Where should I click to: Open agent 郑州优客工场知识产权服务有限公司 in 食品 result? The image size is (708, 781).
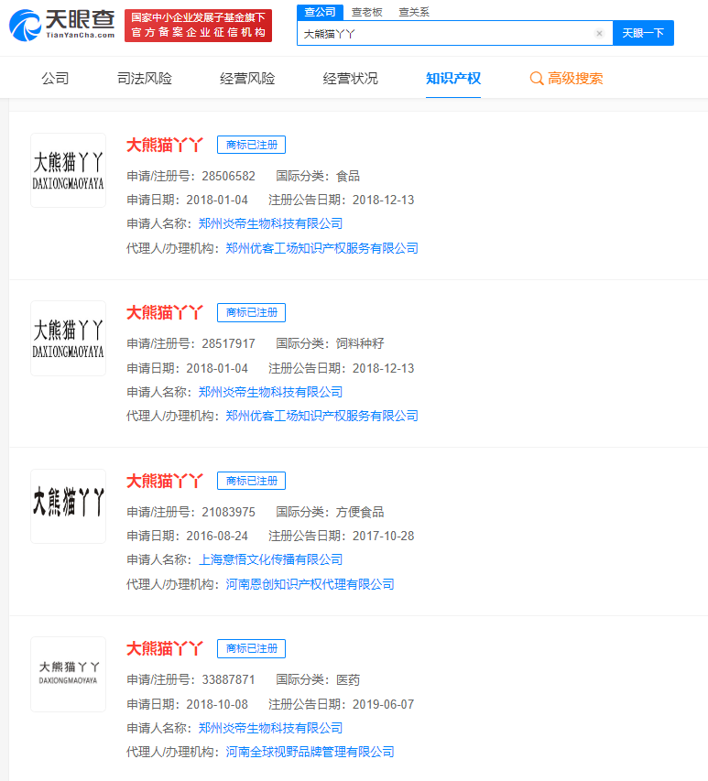point(321,248)
